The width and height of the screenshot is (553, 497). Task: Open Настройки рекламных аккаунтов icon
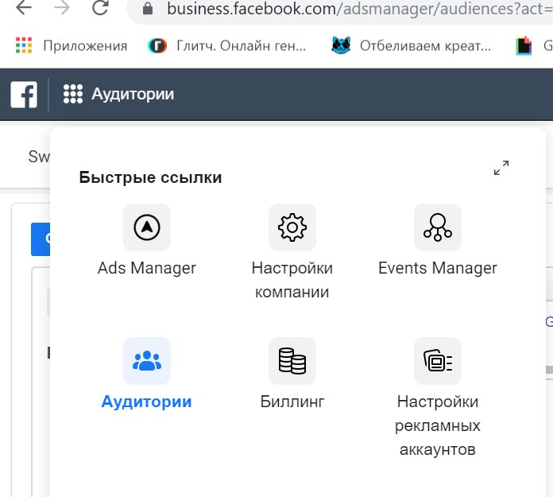pyautogui.click(x=437, y=361)
